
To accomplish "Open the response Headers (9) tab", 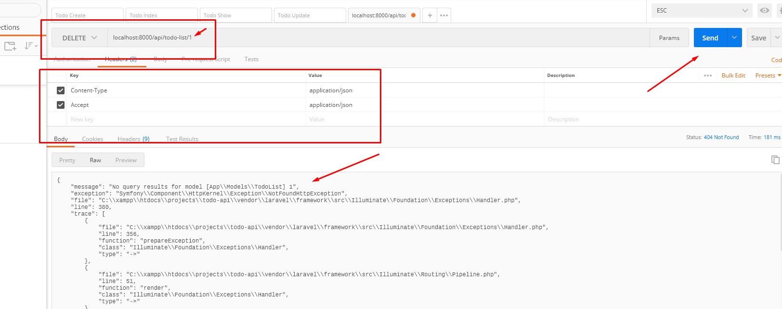I will 133,139.
